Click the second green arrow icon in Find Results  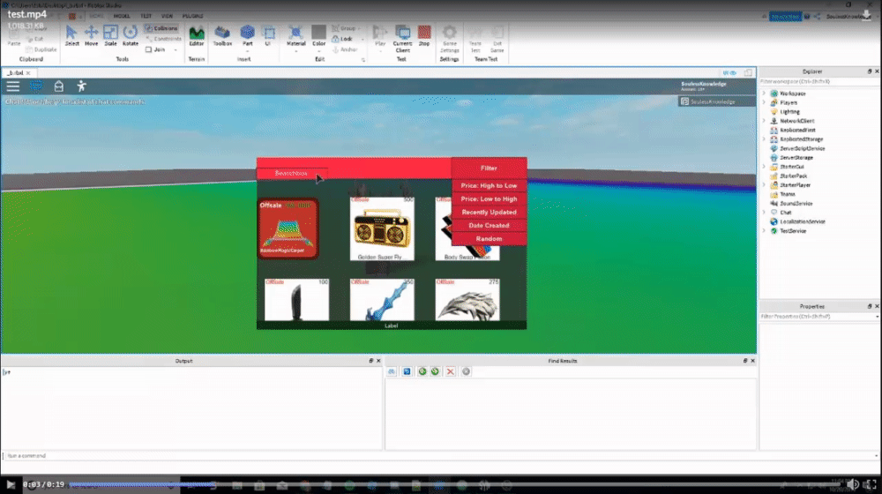(x=435, y=371)
